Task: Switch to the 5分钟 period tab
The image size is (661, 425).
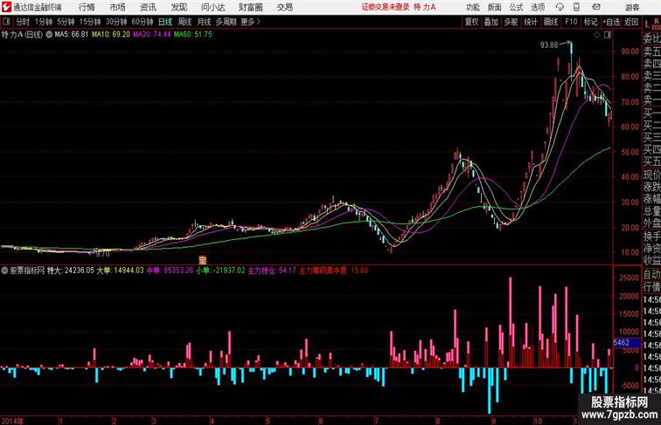Action: 66,22
